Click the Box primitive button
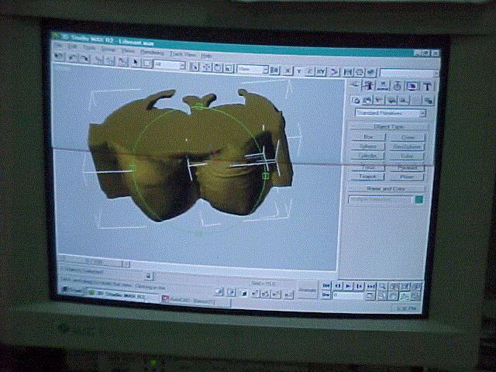The image size is (496, 372). (x=369, y=136)
